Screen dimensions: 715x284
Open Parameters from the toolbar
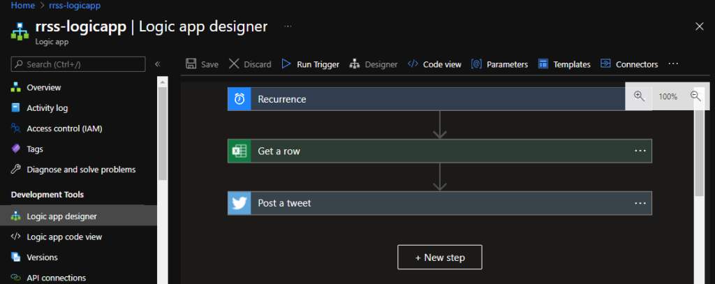pos(499,64)
